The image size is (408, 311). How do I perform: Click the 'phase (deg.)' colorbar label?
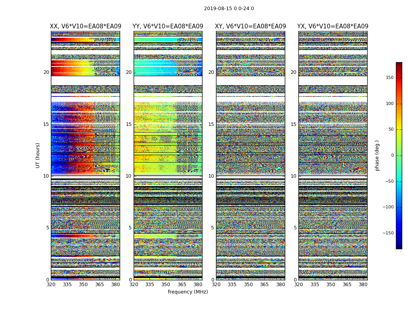(x=377, y=155)
